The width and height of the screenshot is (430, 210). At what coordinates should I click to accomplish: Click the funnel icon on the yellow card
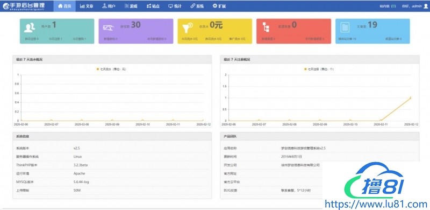click(188, 27)
